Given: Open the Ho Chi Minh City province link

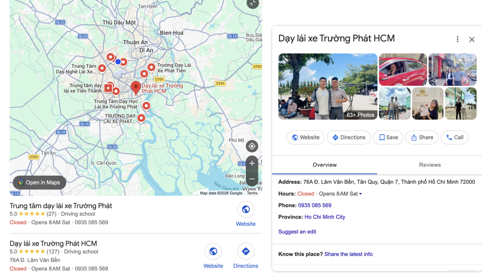Looking at the screenshot, I should [x=325, y=217].
